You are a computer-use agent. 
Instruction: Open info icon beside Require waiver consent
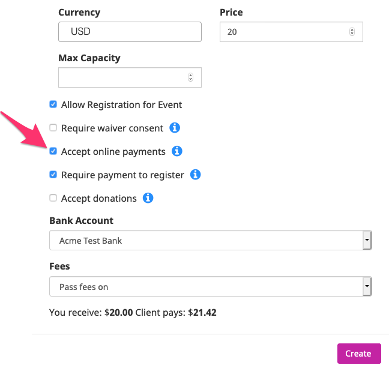pos(175,128)
